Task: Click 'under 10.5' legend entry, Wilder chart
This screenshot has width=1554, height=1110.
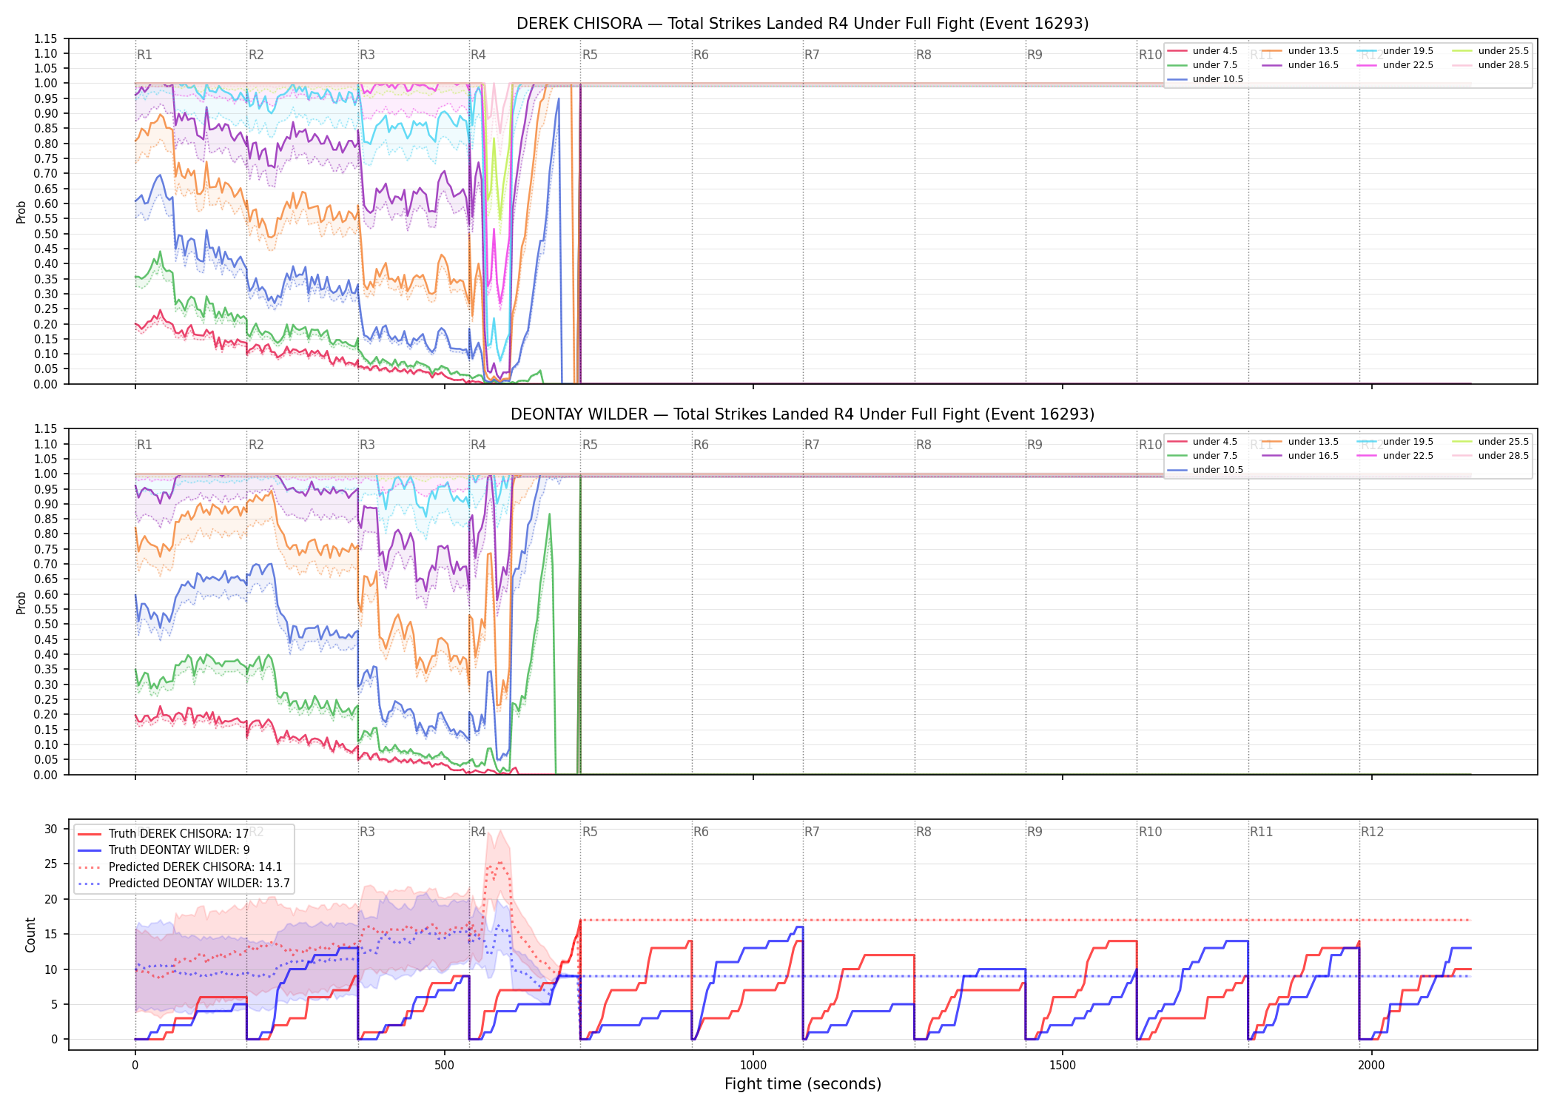Action: coord(1205,470)
